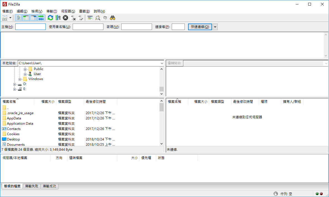
Task: Click local file list scrollbar thumb
Action: 161,107
